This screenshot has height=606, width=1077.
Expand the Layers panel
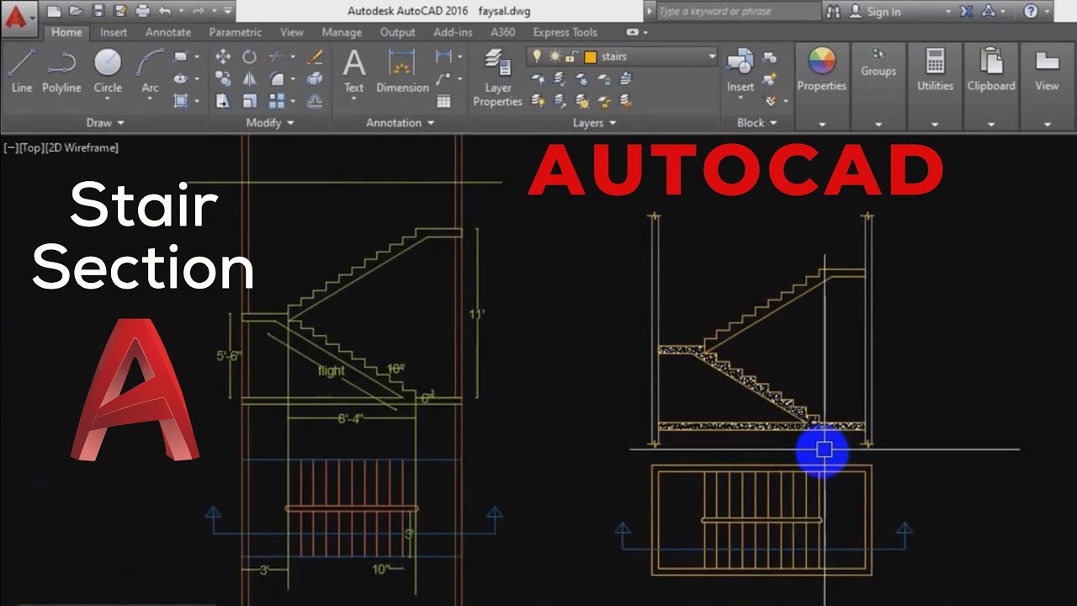pos(594,123)
